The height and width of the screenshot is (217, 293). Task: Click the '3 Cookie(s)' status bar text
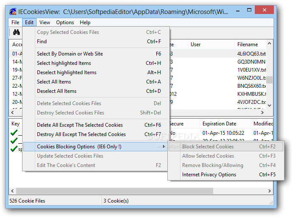[116, 201]
